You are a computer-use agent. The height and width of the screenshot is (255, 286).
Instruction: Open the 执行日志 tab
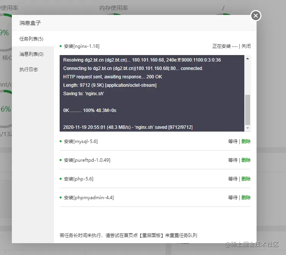tap(29, 70)
